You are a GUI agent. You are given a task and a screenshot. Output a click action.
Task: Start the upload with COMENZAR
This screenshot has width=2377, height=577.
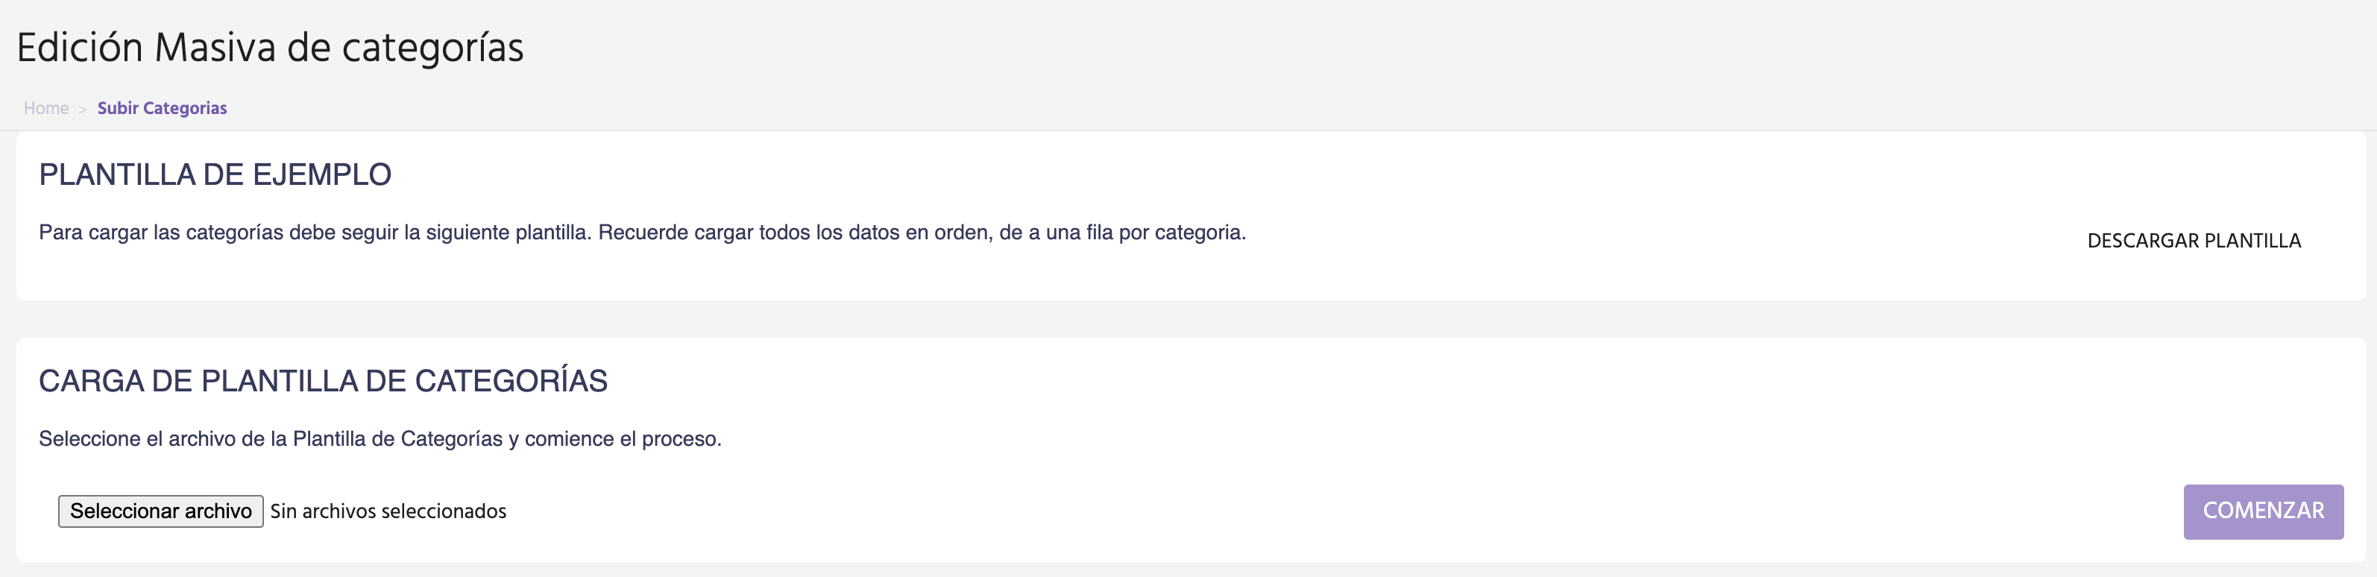point(2263,511)
